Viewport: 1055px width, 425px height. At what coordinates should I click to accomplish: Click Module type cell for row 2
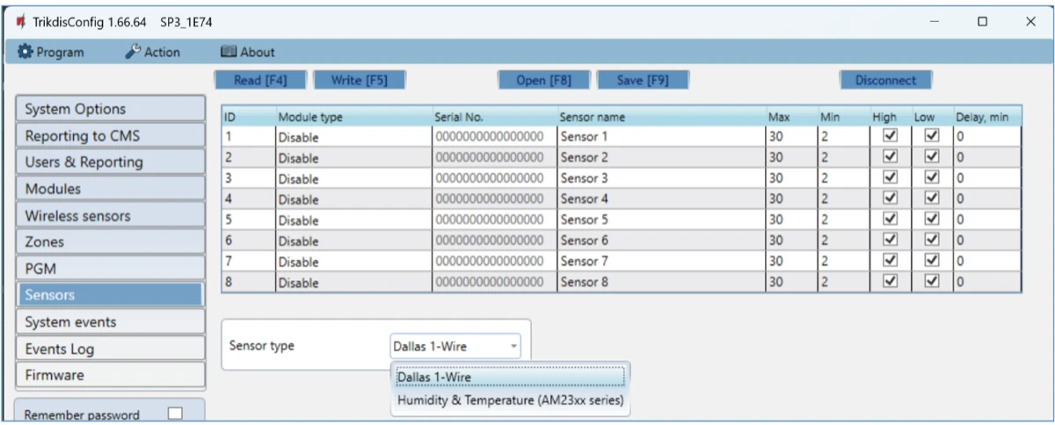[352, 158]
